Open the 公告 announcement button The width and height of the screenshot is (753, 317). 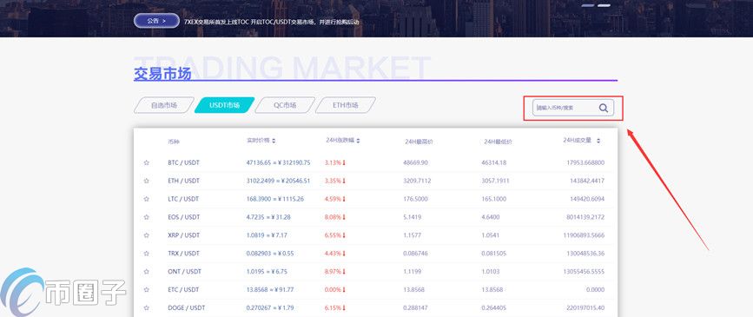point(156,21)
